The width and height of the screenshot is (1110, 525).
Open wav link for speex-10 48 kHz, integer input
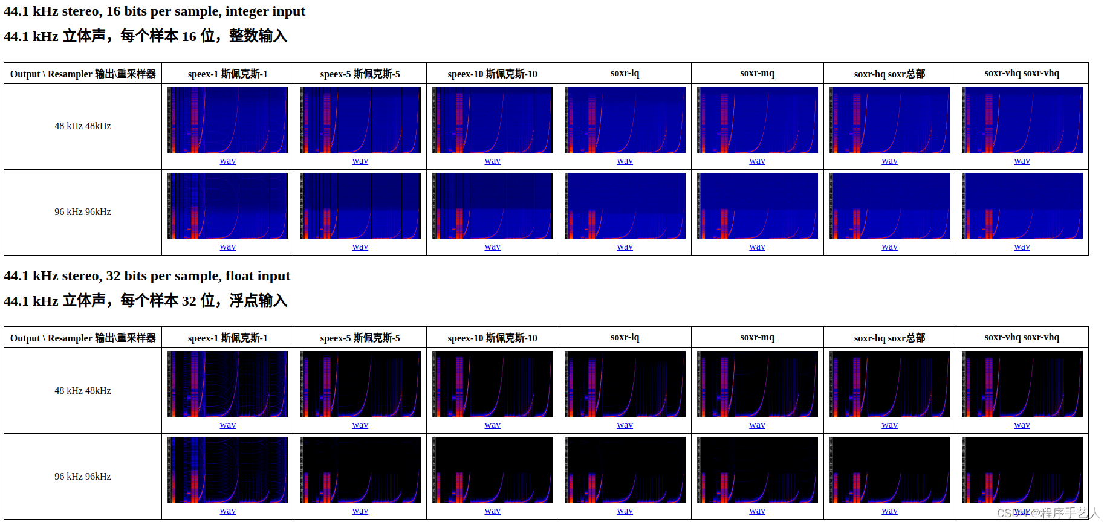(493, 161)
